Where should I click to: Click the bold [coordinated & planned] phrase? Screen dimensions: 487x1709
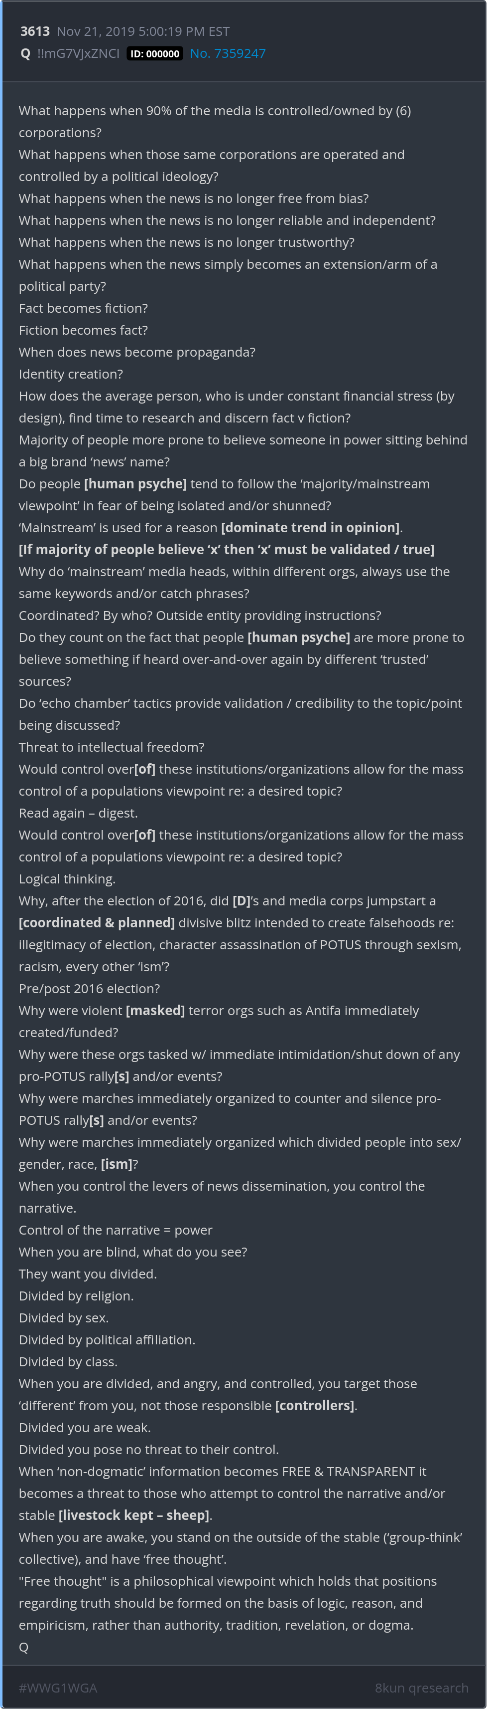point(97,923)
